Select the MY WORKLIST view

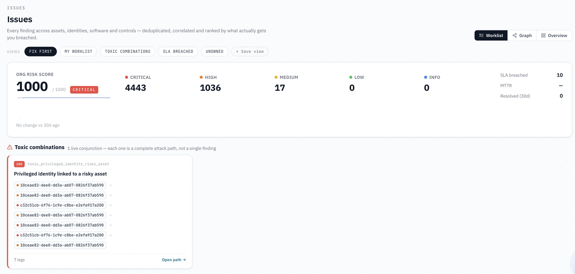coord(78,51)
